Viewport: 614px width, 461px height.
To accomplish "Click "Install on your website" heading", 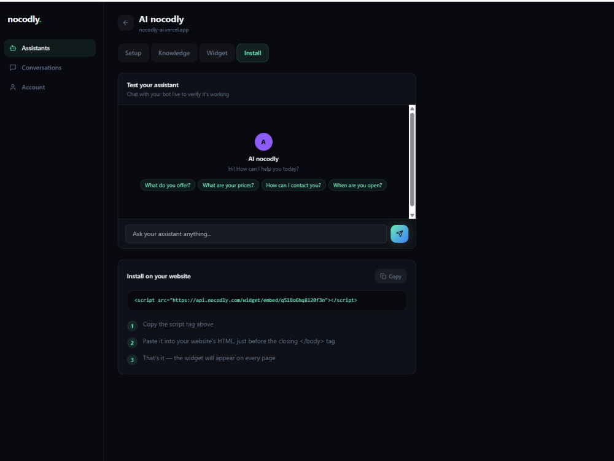I will click(x=158, y=277).
